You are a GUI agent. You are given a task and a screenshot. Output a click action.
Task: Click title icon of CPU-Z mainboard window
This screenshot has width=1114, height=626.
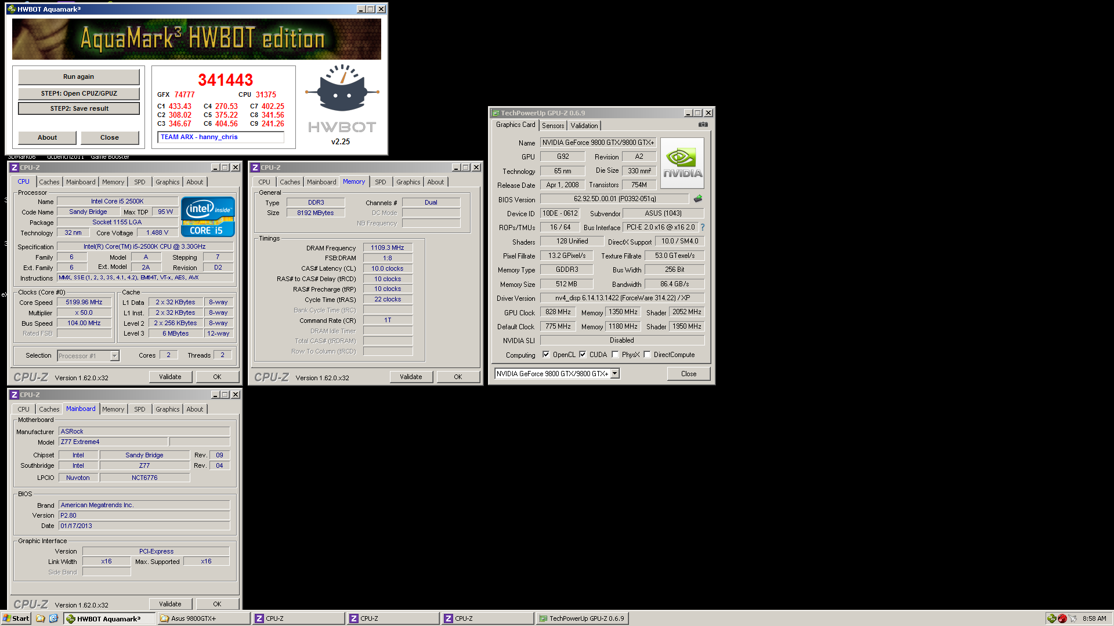pos(15,395)
